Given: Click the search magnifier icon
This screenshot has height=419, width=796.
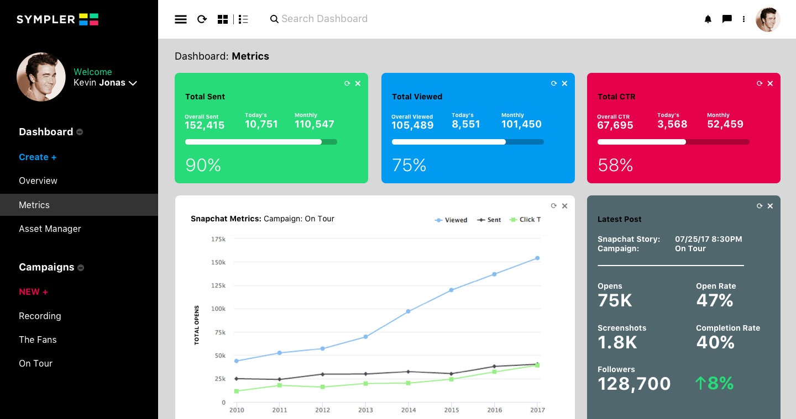Looking at the screenshot, I should point(274,19).
